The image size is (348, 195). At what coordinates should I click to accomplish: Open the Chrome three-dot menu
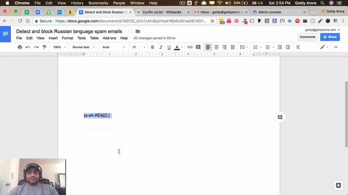tap(343, 21)
